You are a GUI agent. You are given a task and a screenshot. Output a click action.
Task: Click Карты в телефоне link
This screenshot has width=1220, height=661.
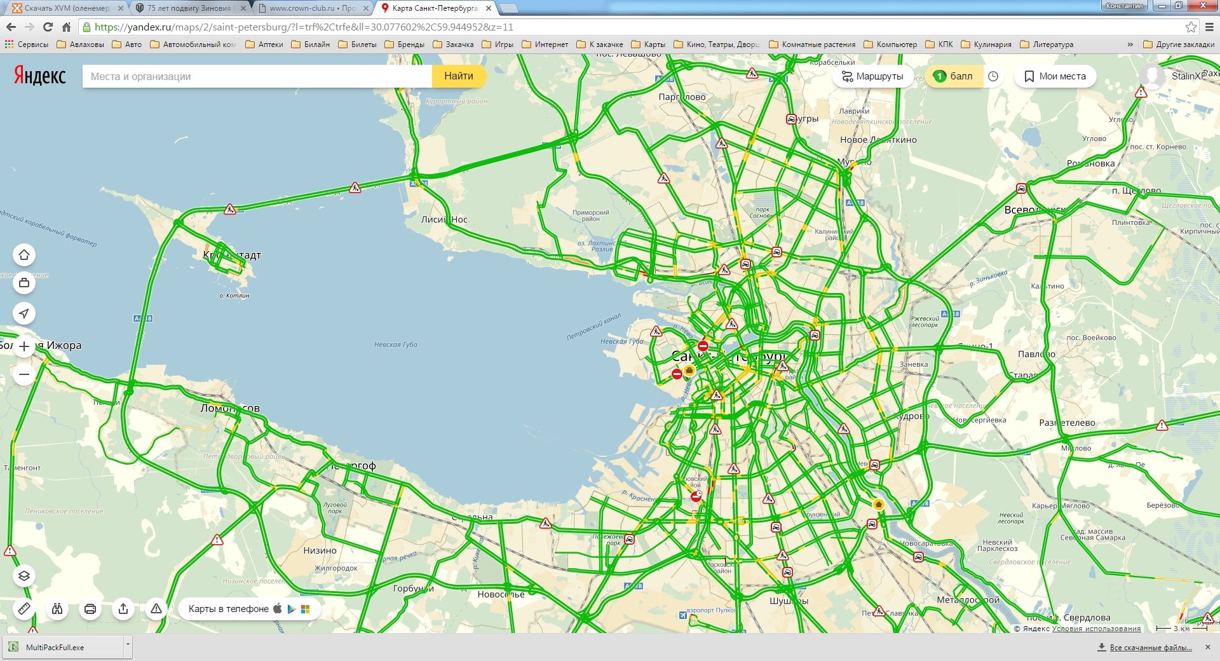(x=229, y=609)
